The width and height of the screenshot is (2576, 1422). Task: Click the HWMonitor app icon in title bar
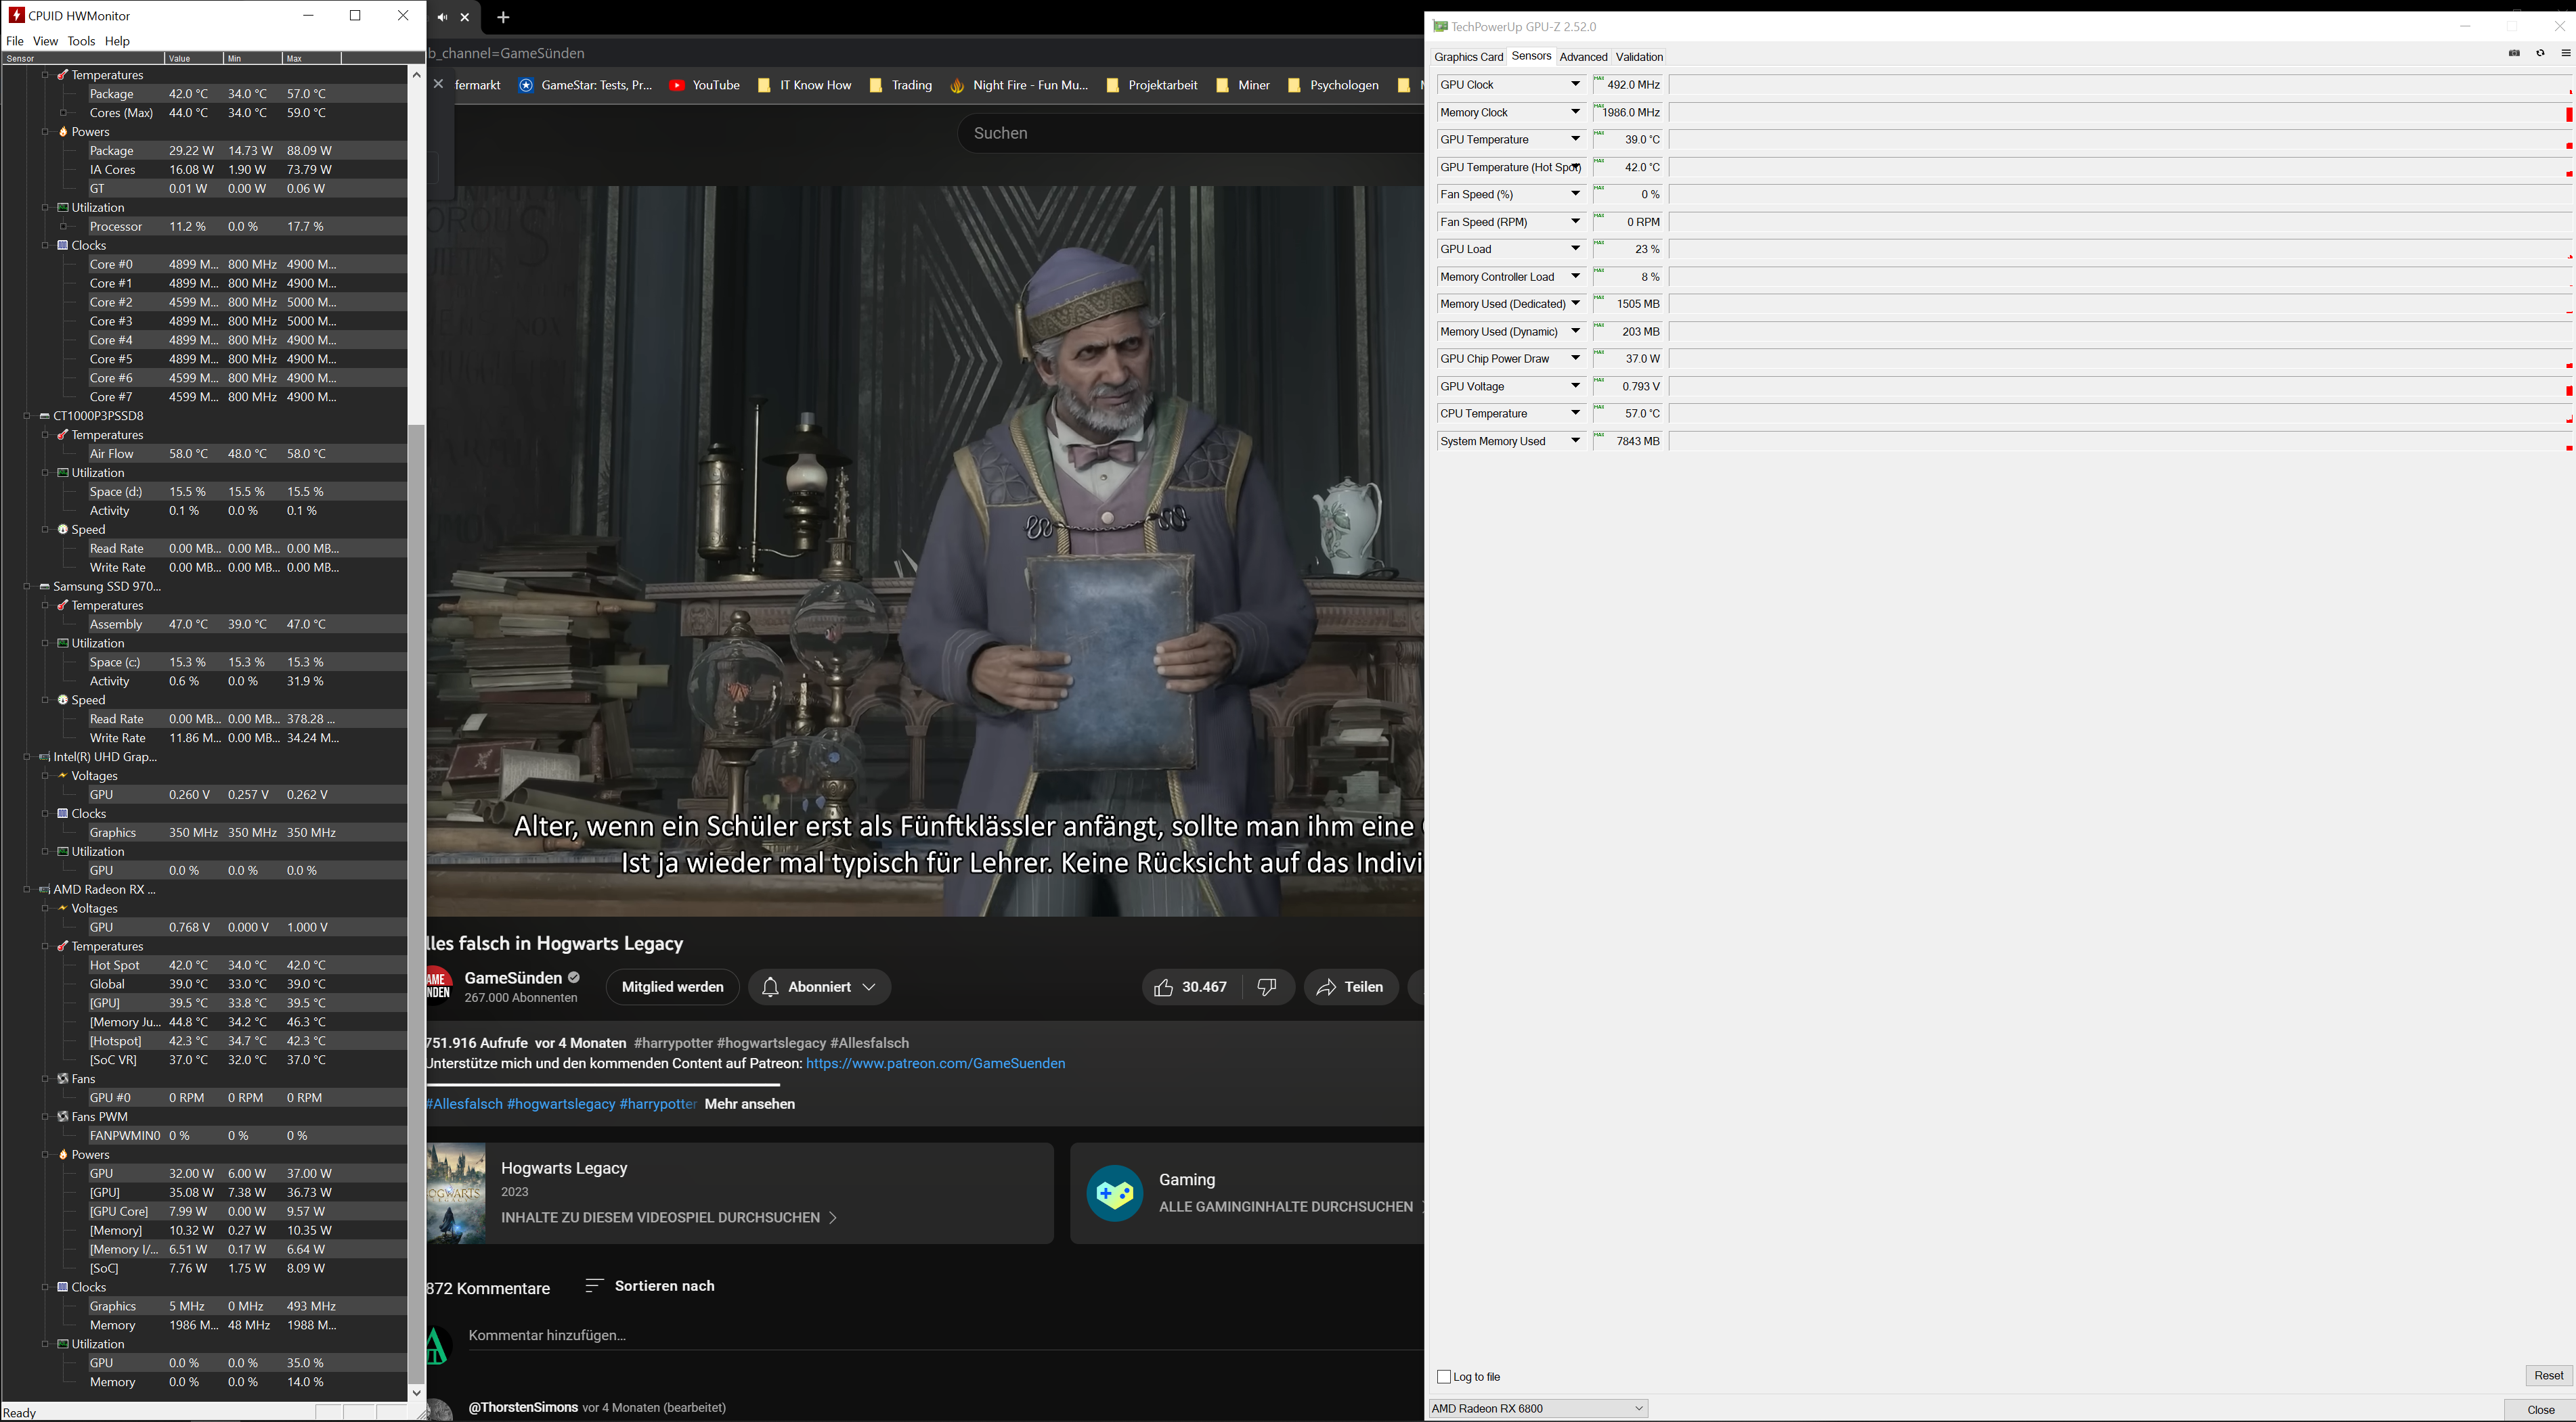coord(16,15)
